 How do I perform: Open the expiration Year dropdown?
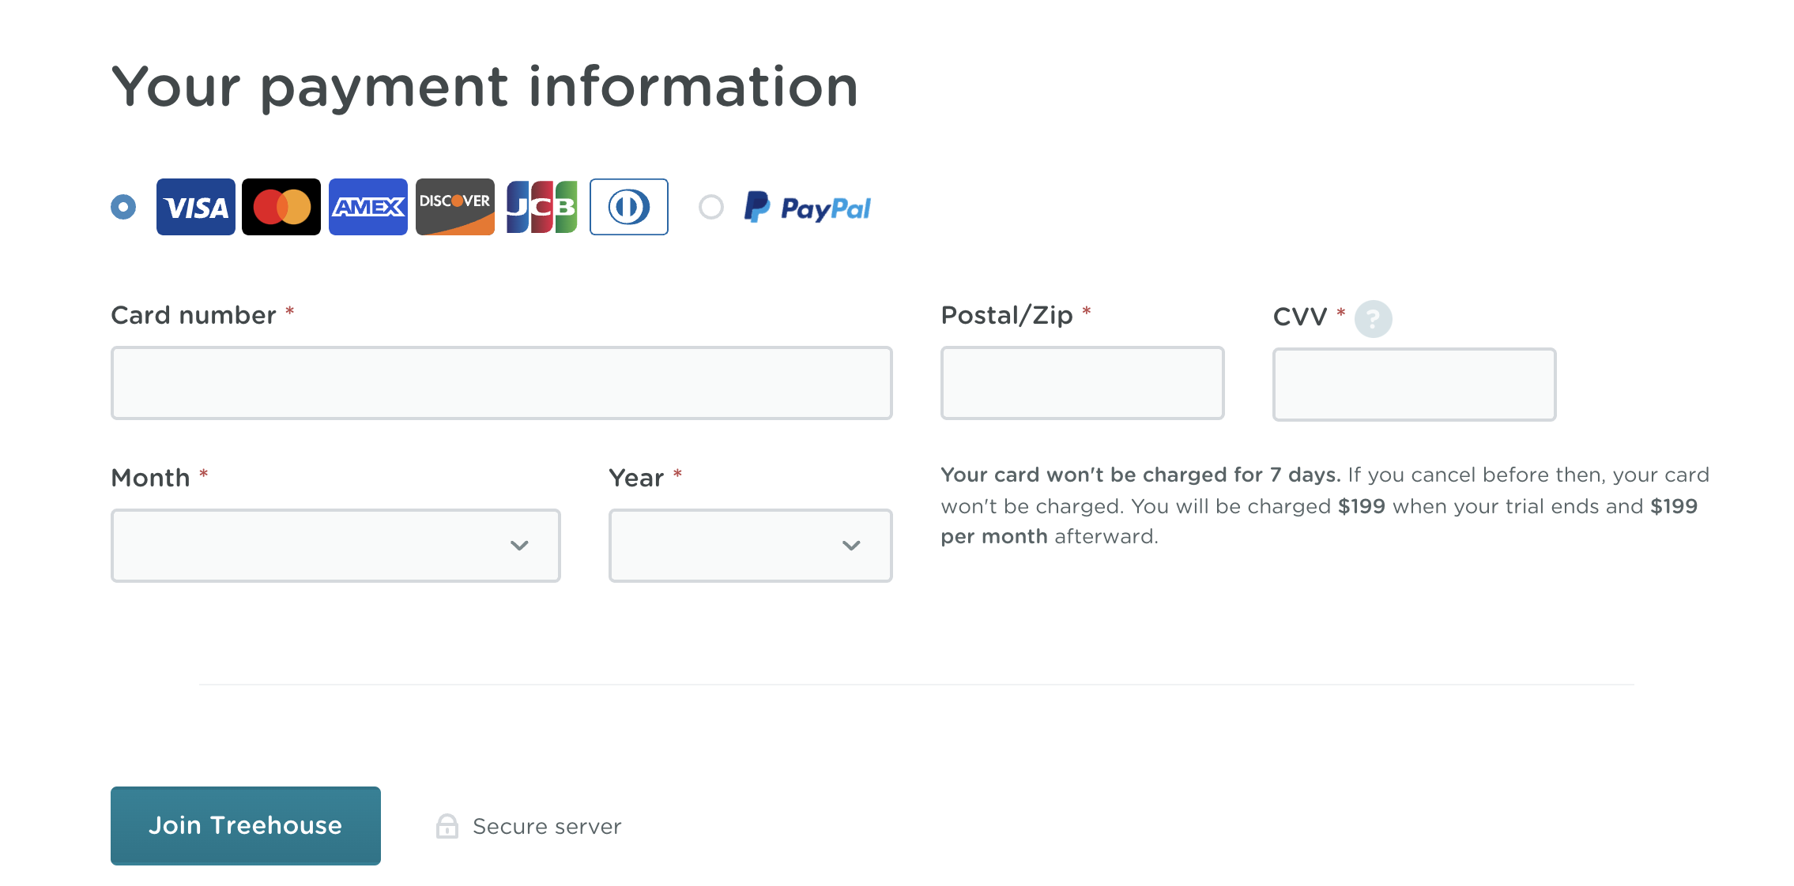tap(751, 546)
